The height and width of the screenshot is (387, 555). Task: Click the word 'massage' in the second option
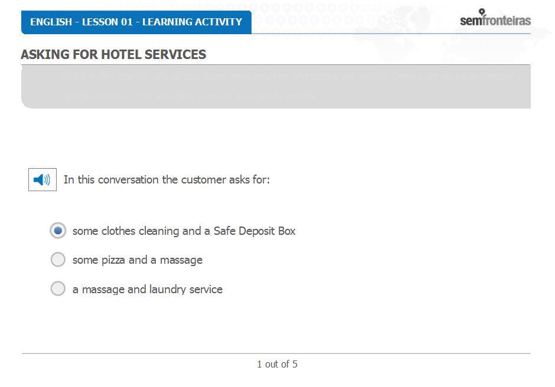[x=181, y=260]
